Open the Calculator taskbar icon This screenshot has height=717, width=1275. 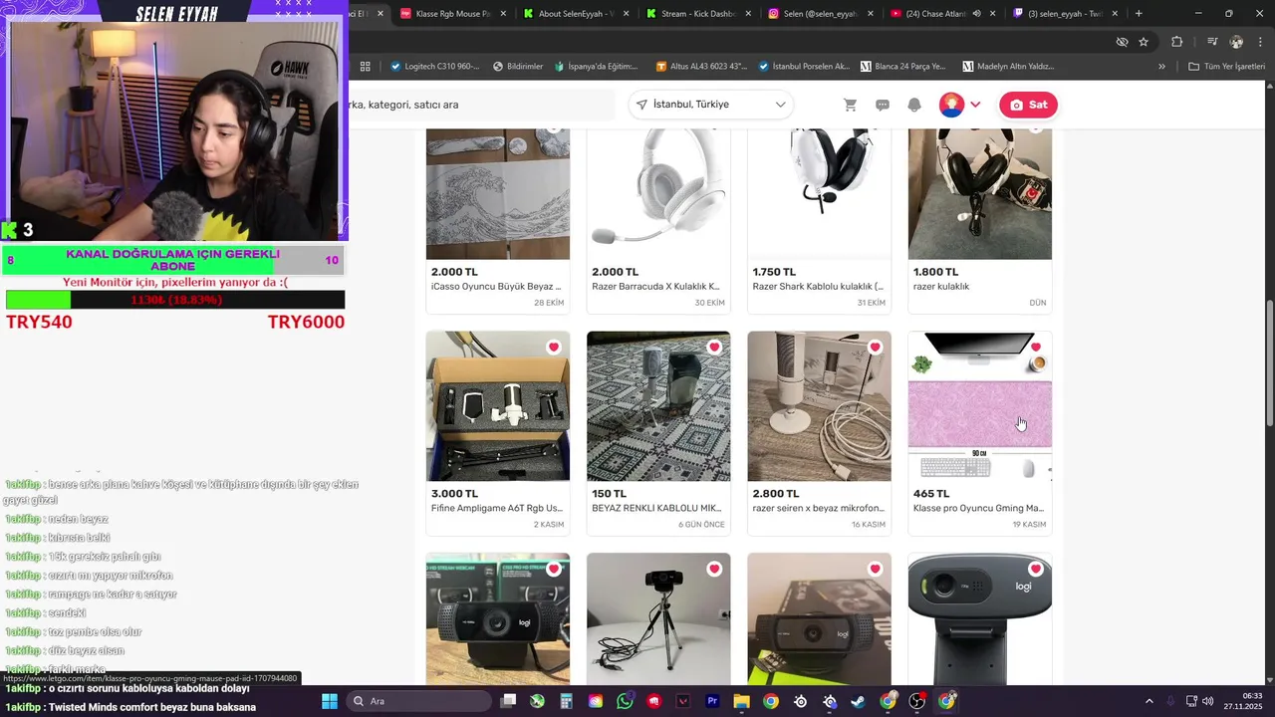pyautogui.click(x=566, y=701)
